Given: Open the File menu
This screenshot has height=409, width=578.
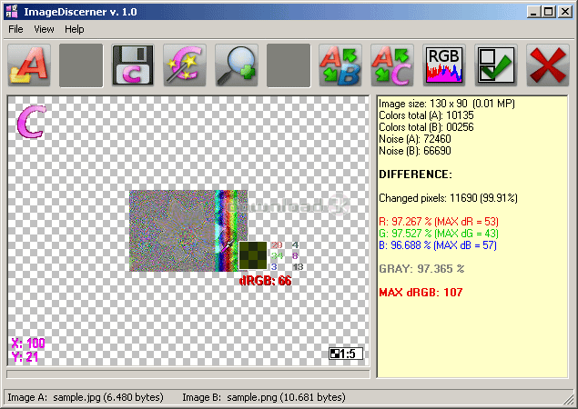Looking at the screenshot, I should [15, 29].
